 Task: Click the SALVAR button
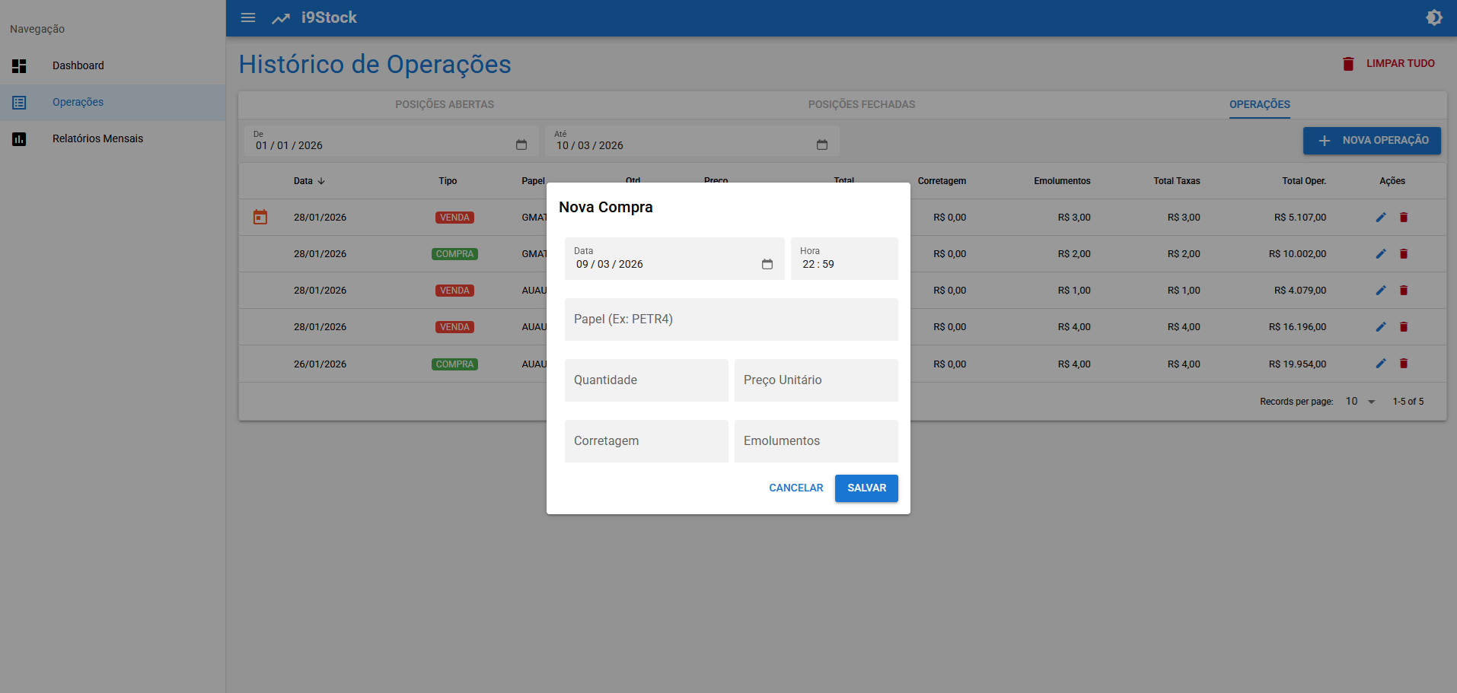[x=866, y=488]
